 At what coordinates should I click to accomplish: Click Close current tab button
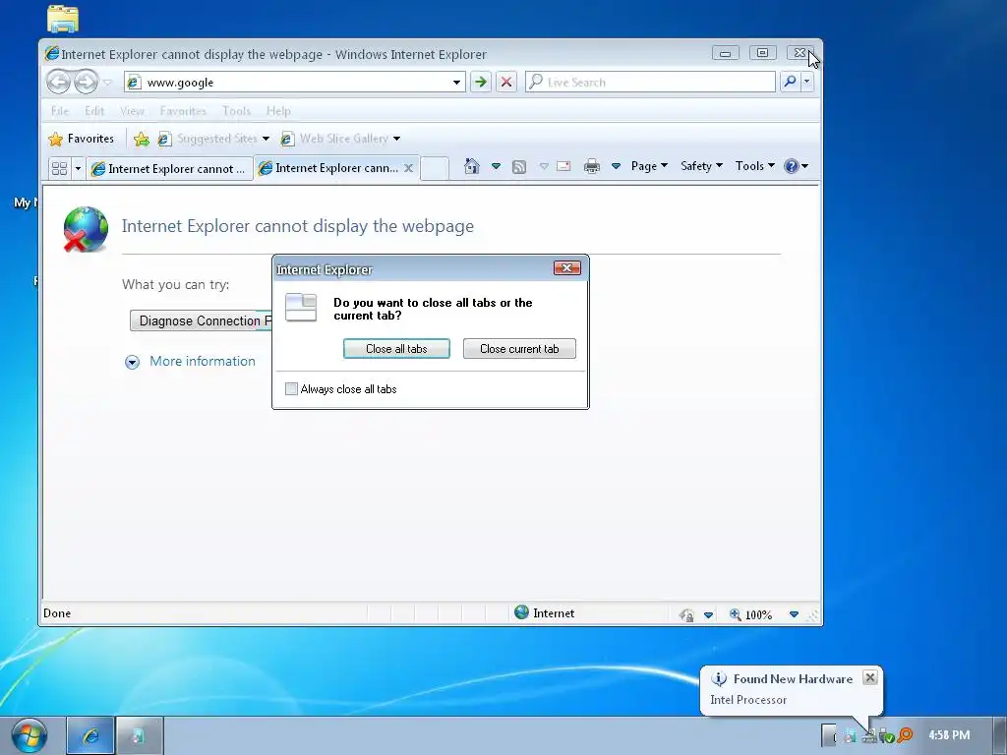tap(519, 349)
